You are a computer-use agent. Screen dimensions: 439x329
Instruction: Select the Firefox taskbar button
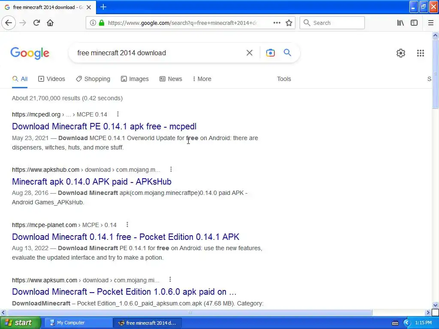coord(147,323)
